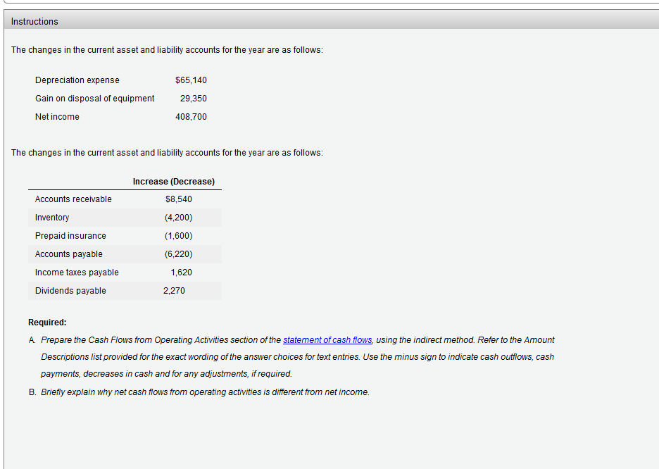Click the $65,140 depreciation amount

pyautogui.click(x=191, y=80)
